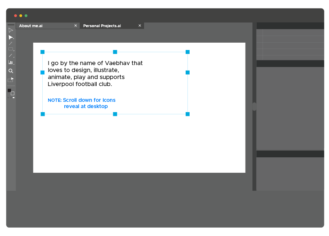Pick the Magic Wand tool

point(11,43)
